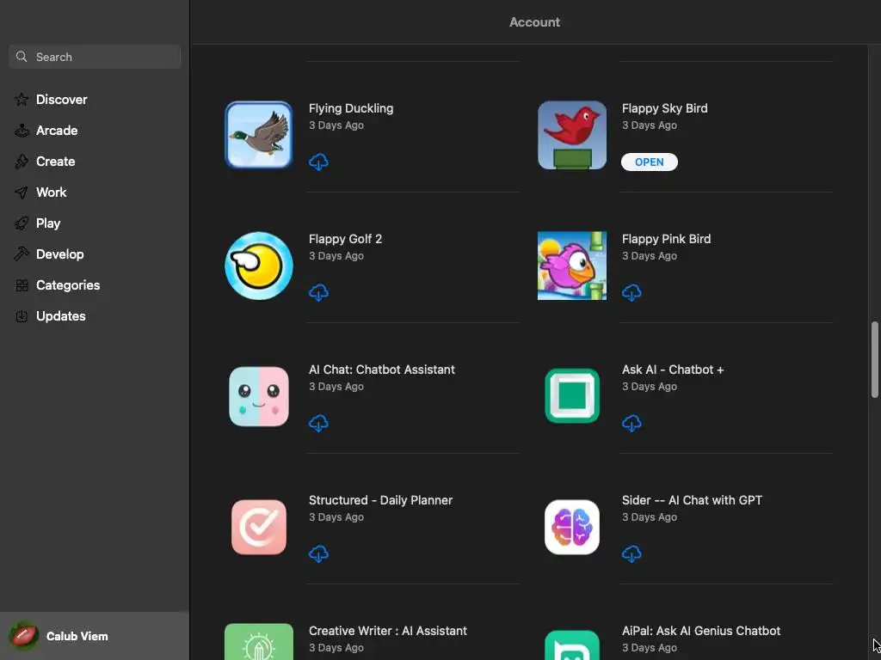Click the AiPal: Ask AI Genius Chatbot app icon
The width and height of the screenshot is (881, 660).
pyautogui.click(x=572, y=645)
